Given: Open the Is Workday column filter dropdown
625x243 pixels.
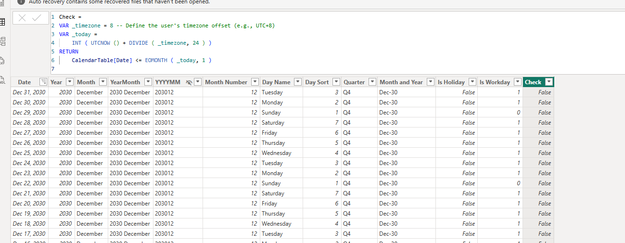Looking at the screenshot, I should point(518,82).
